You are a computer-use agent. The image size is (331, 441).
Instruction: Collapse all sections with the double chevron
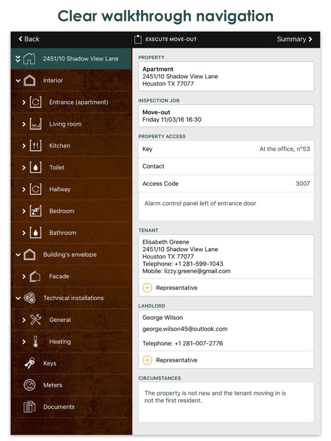tap(18, 59)
